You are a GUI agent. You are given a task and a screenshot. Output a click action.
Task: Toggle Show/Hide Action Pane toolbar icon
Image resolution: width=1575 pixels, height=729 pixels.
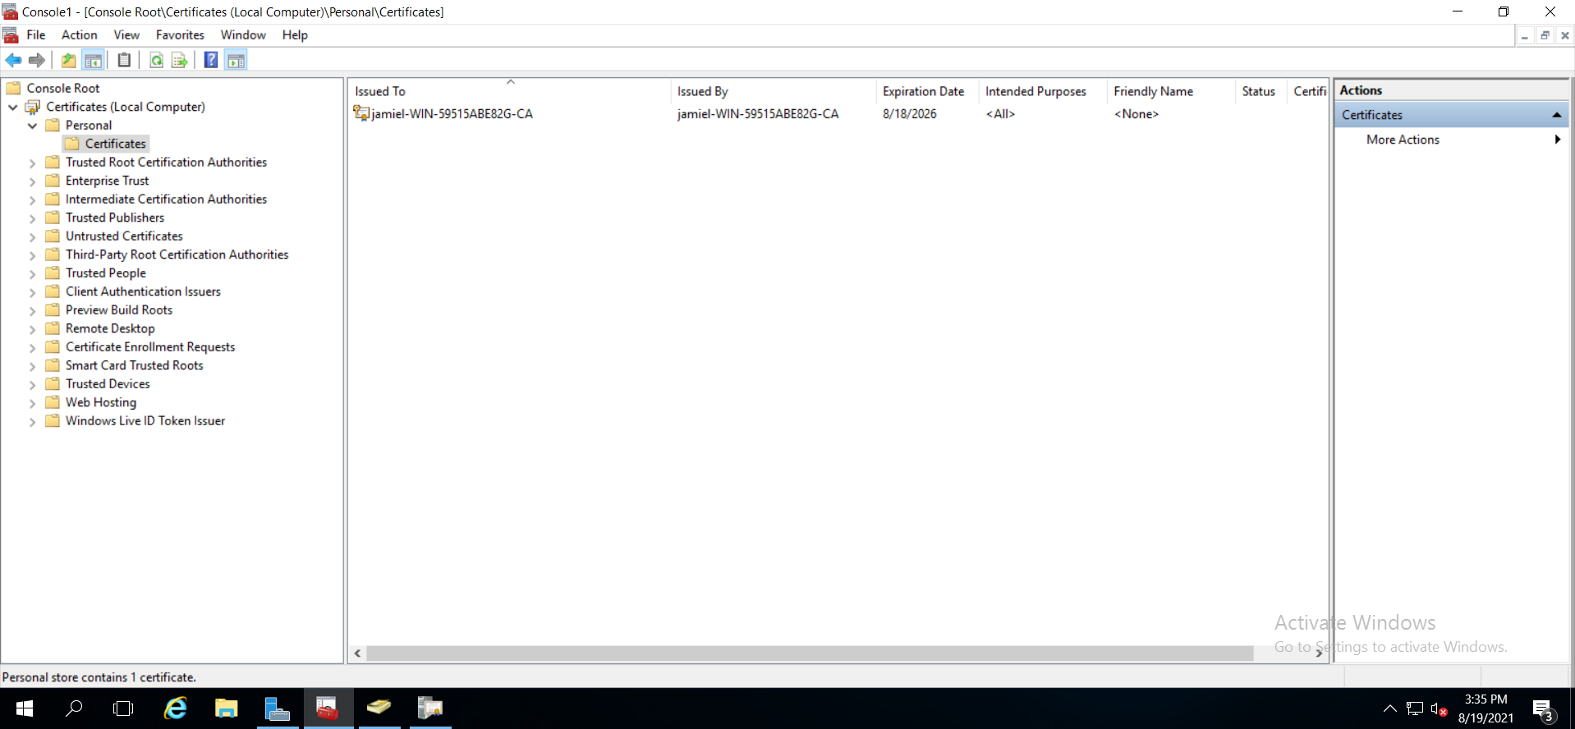pyautogui.click(x=236, y=60)
